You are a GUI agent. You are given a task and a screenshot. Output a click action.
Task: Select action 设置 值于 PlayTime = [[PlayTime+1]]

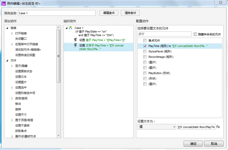click(102, 40)
